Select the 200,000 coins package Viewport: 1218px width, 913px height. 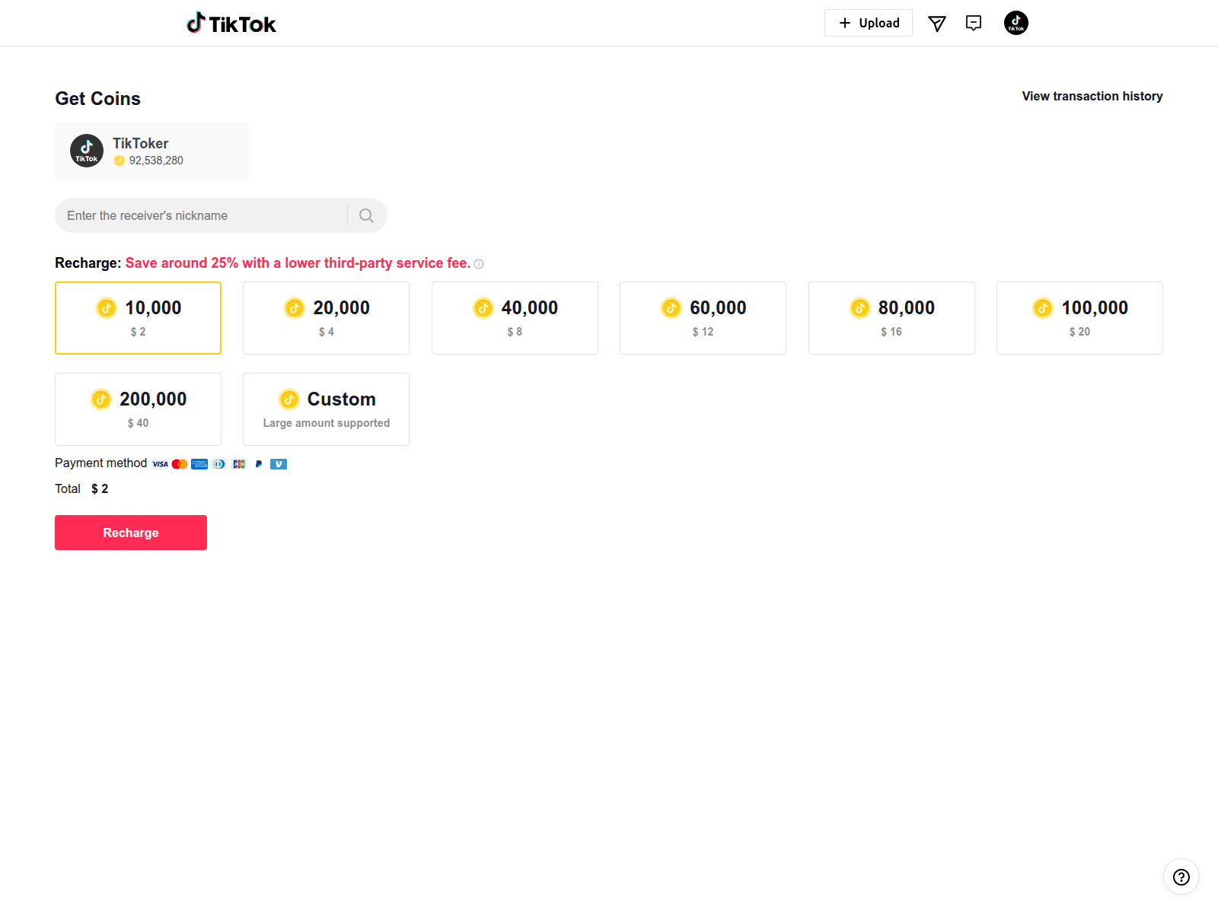pos(138,409)
